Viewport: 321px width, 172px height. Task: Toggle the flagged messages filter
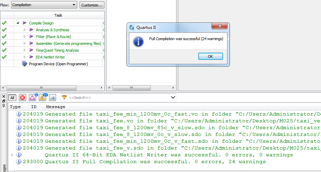coord(52,98)
